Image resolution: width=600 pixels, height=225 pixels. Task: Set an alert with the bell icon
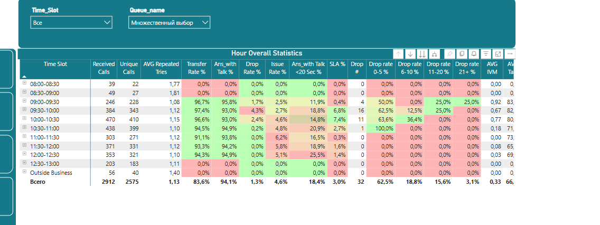474,54
